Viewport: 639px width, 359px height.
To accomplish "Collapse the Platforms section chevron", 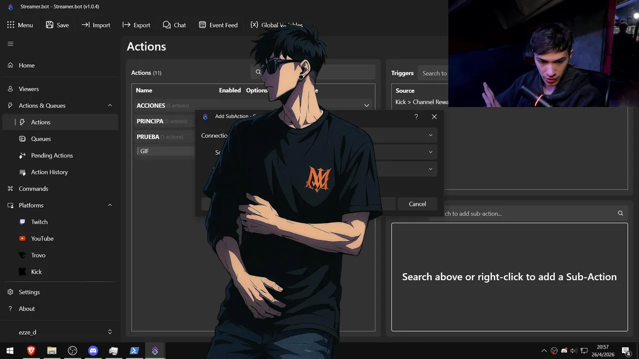I will point(110,205).
